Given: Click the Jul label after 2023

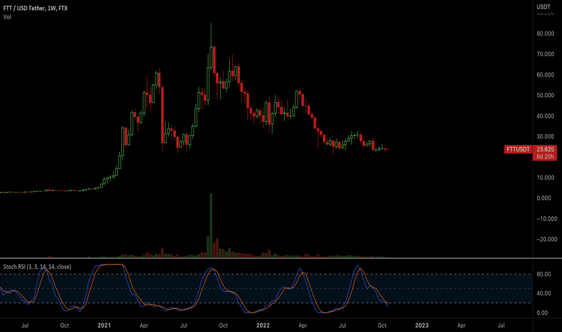Looking at the screenshot, I should 501,325.
